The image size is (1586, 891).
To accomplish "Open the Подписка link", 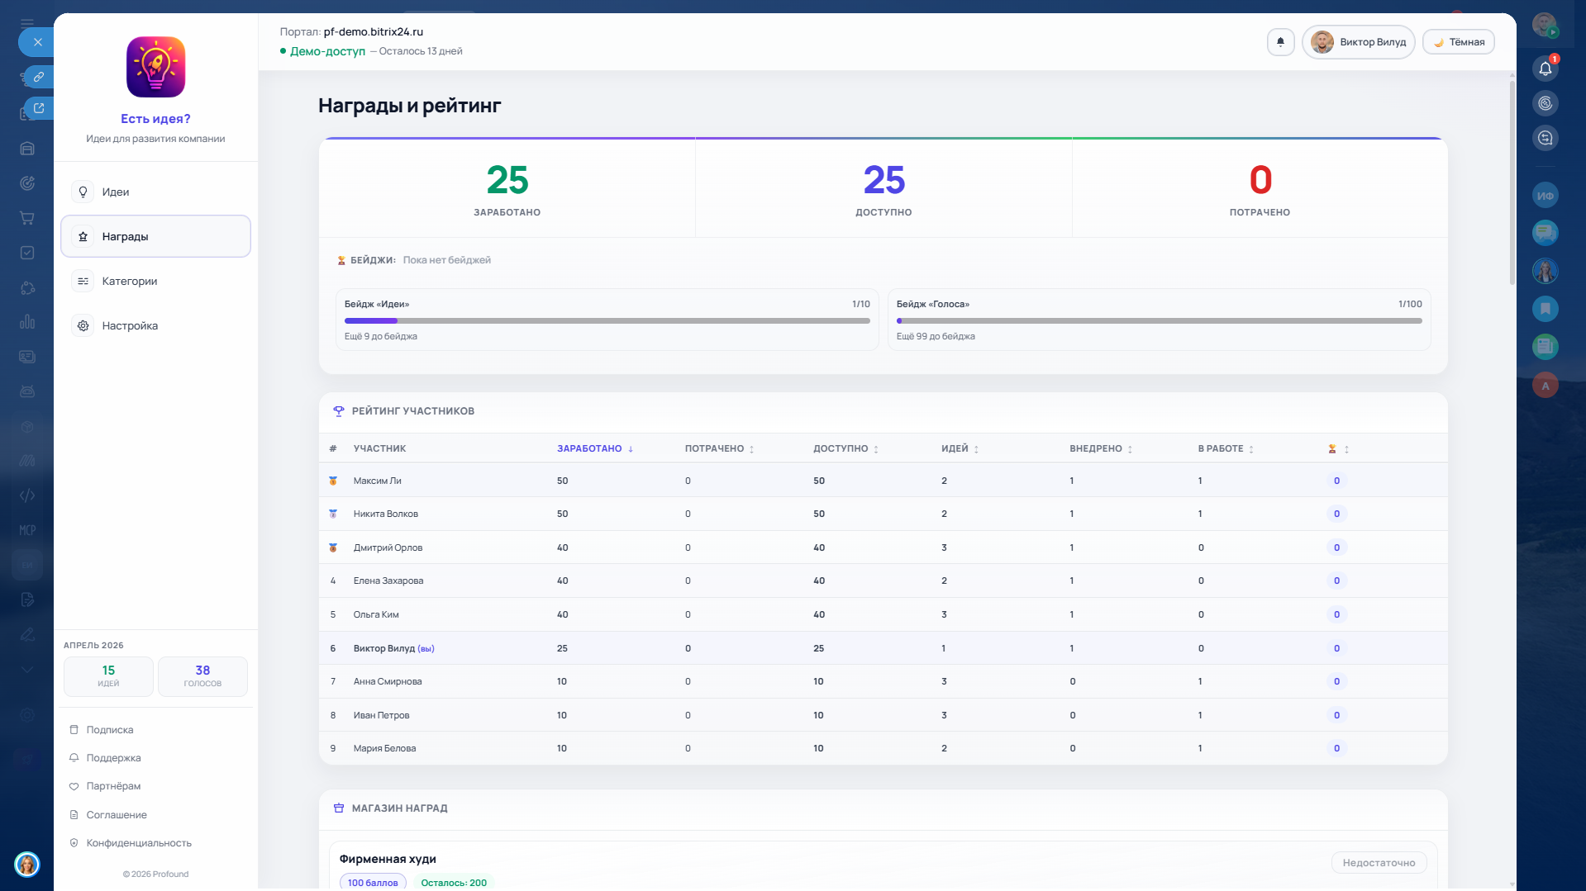I will (x=109, y=730).
